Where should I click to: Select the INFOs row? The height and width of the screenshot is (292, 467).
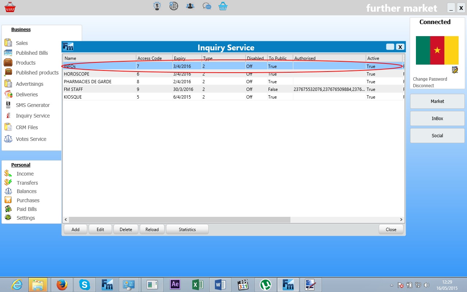tap(233, 66)
